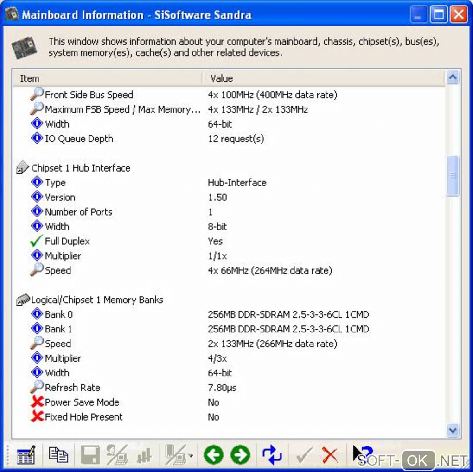Select the '4x 133MHz / 2x 133MHz' value
Image resolution: width=473 pixels, height=472 pixels.
click(258, 109)
